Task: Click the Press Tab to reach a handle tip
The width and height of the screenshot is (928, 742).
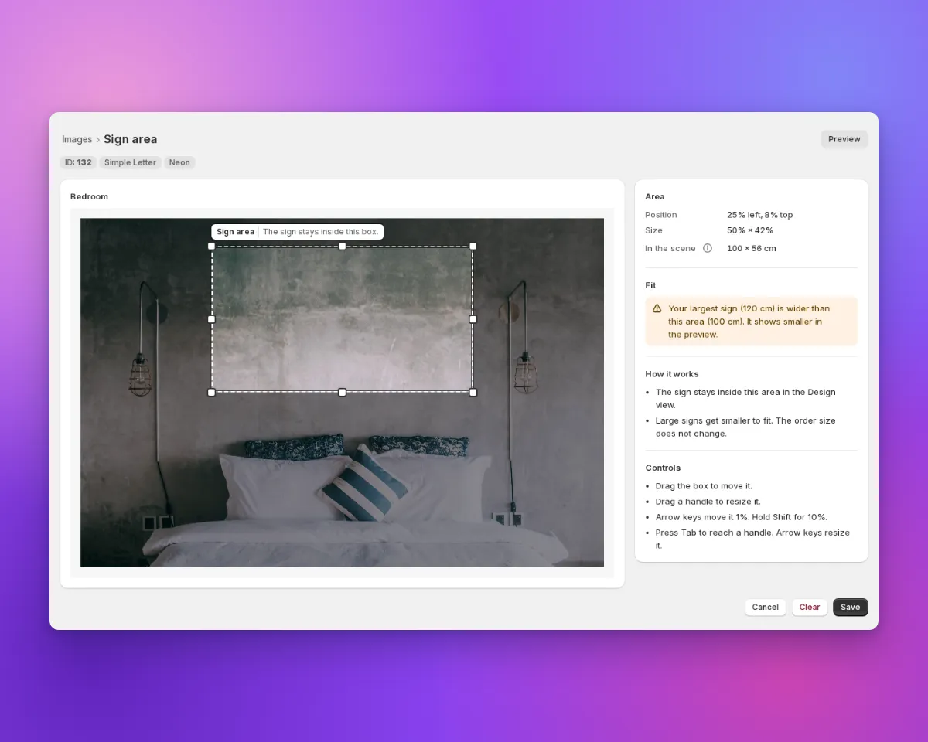Action: point(753,539)
